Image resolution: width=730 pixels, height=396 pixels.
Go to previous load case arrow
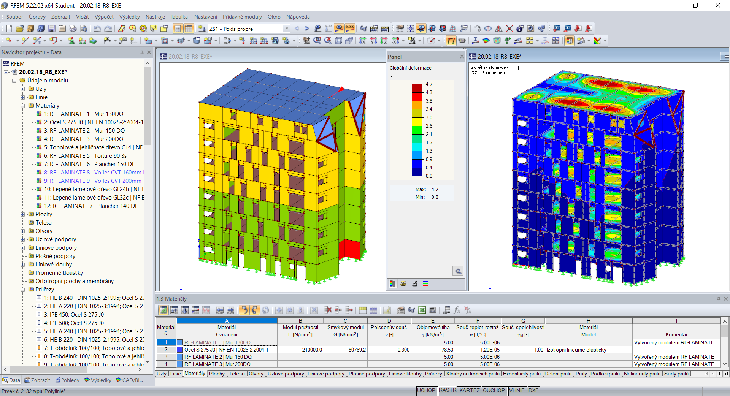click(x=297, y=29)
